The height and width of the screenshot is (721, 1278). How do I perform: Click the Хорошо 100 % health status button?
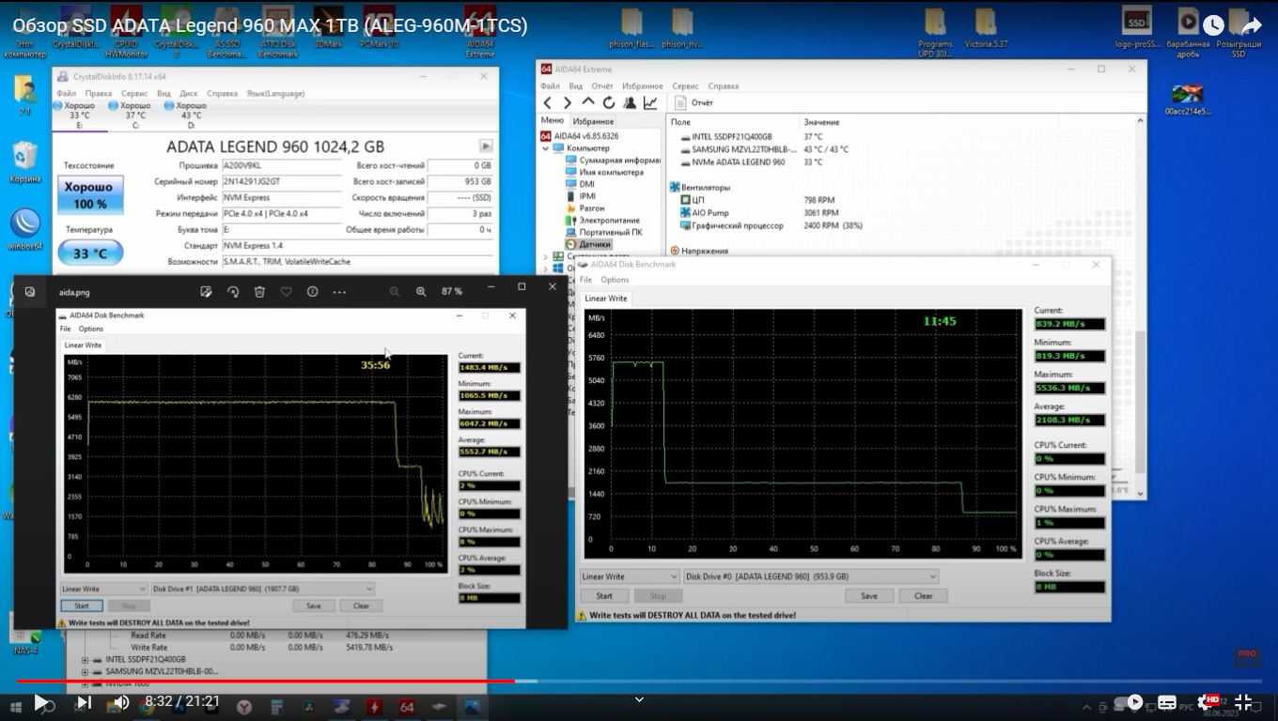[90, 195]
